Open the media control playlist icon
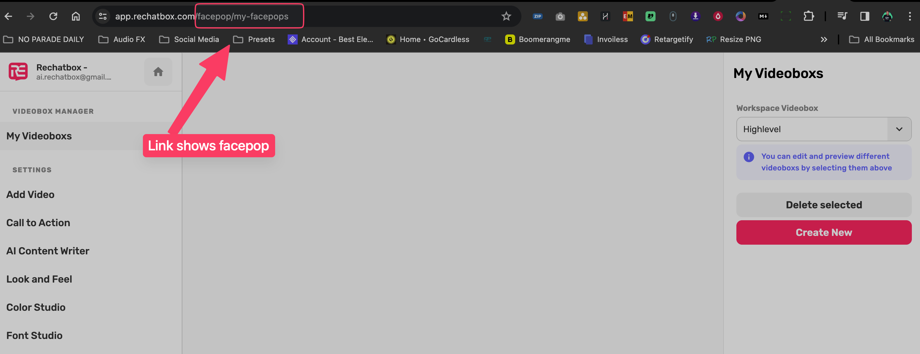Screen dimensions: 920x354 click(842, 16)
